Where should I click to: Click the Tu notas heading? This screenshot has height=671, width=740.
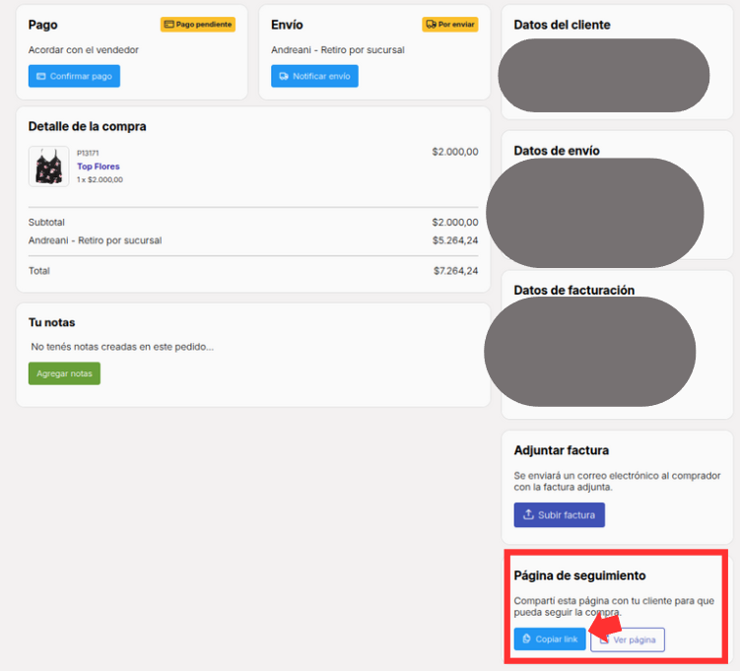click(x=51, y=322)
